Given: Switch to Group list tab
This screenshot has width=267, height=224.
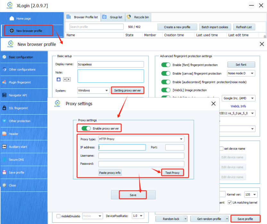Looking at the screenshot, I should (113, 17).
